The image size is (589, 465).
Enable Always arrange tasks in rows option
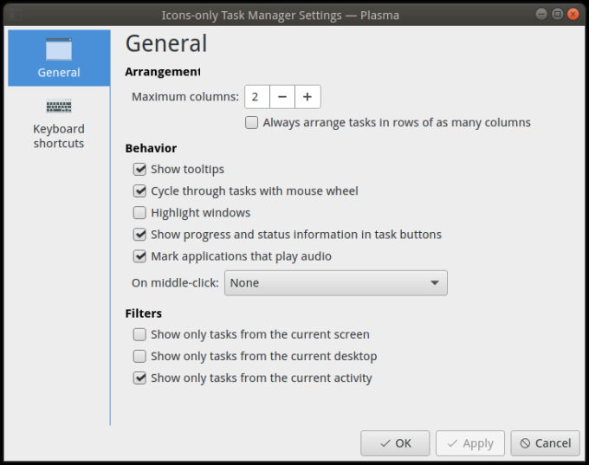coord(252,123)
